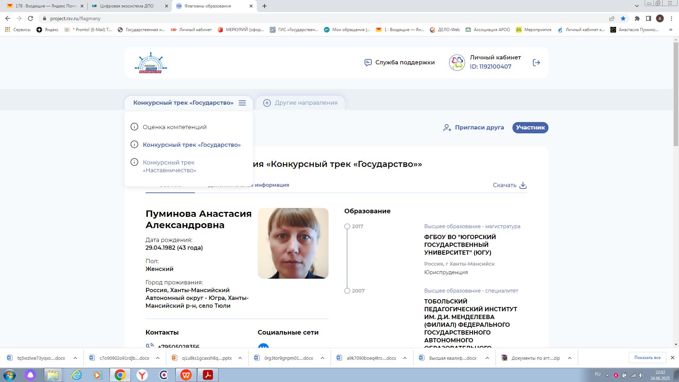
Task: Click plus icon of Другие направления
Action: (x=267, y=103)
